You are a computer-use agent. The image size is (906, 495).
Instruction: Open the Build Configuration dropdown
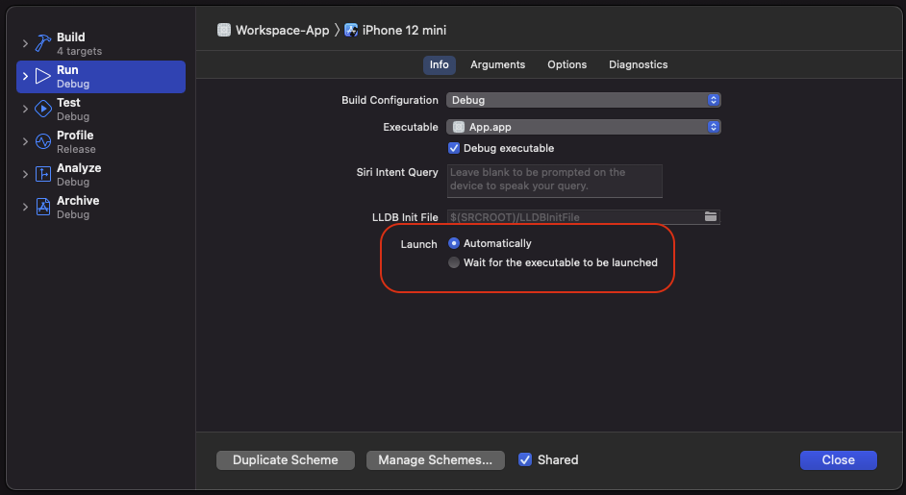tap(584, 100)
